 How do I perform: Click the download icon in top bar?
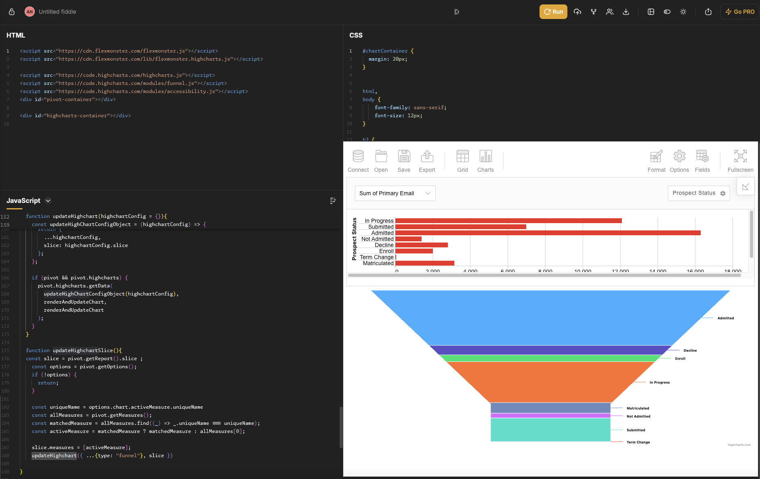(x=626, y=12)
